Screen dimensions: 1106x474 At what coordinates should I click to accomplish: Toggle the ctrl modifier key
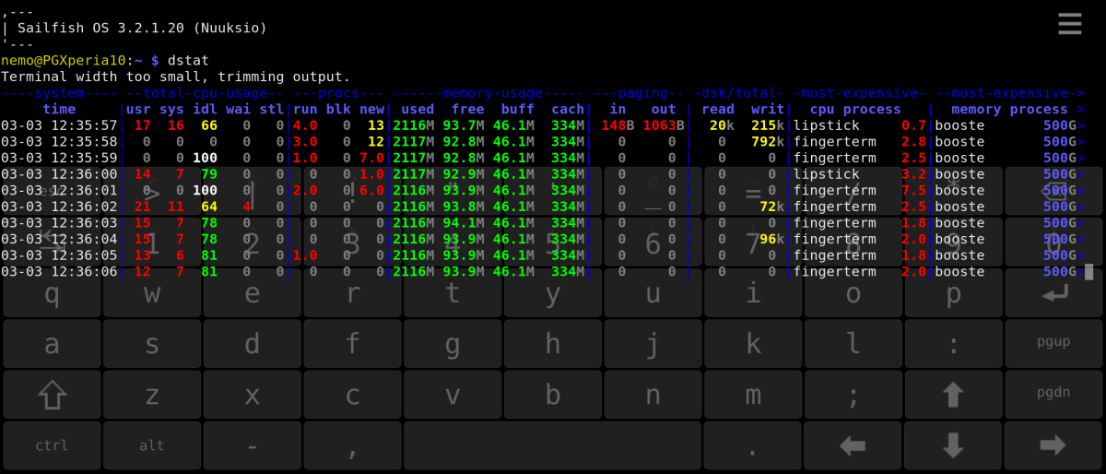pyautogui.click(x=52, y=445)
